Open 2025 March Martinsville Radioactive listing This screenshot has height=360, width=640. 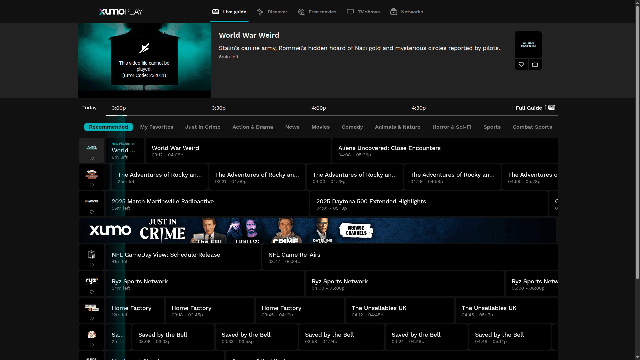click(207, 204)
